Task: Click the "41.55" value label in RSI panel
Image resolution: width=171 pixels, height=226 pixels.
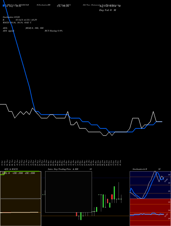Action: coord(166,215)
